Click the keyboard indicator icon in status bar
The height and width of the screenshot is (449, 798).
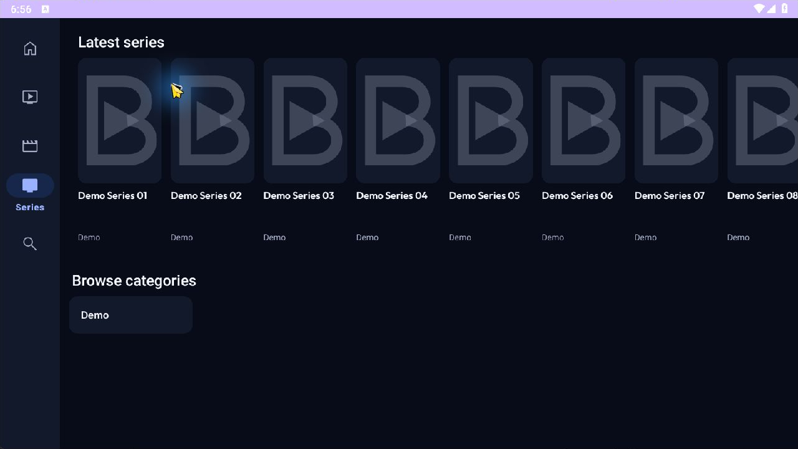point(46,9)
